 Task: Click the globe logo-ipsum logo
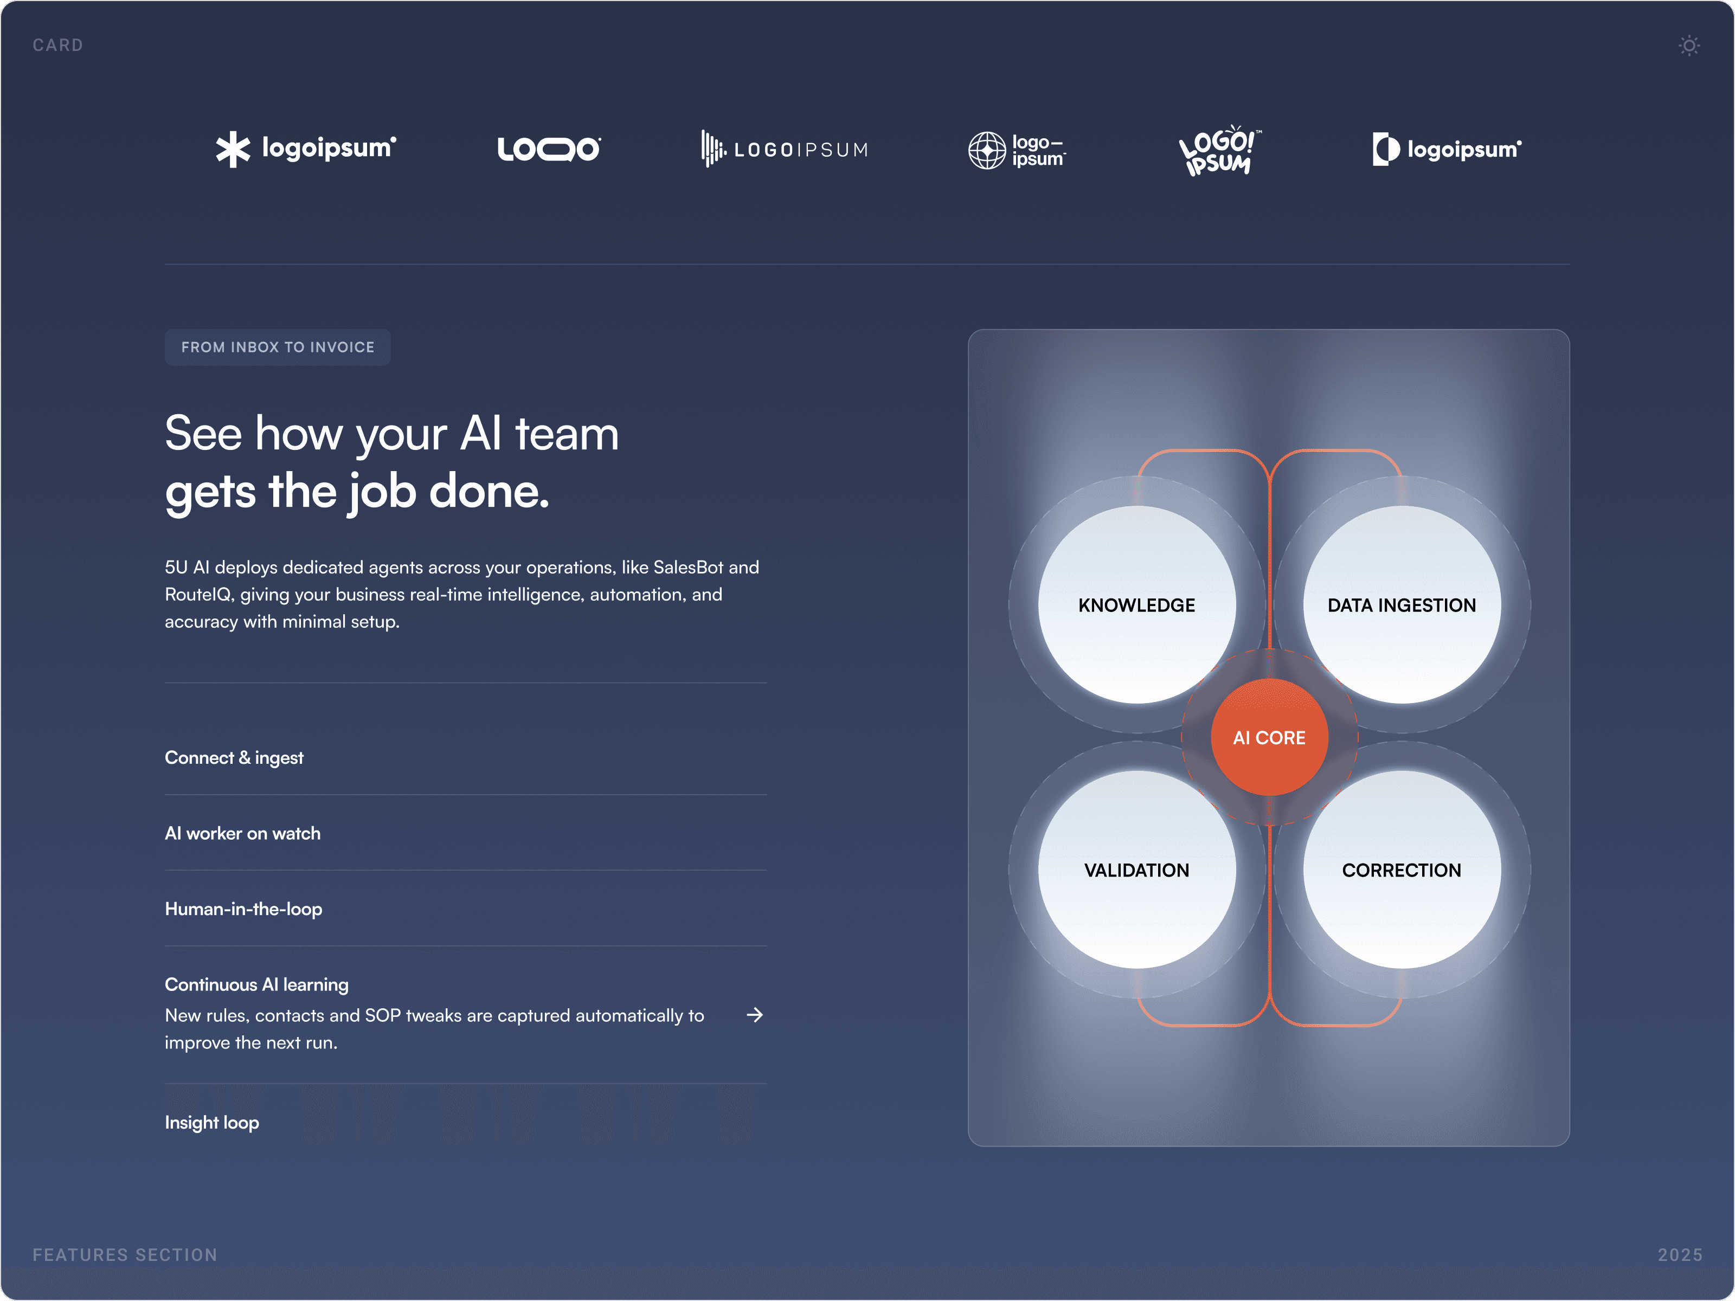point(1017,150)
